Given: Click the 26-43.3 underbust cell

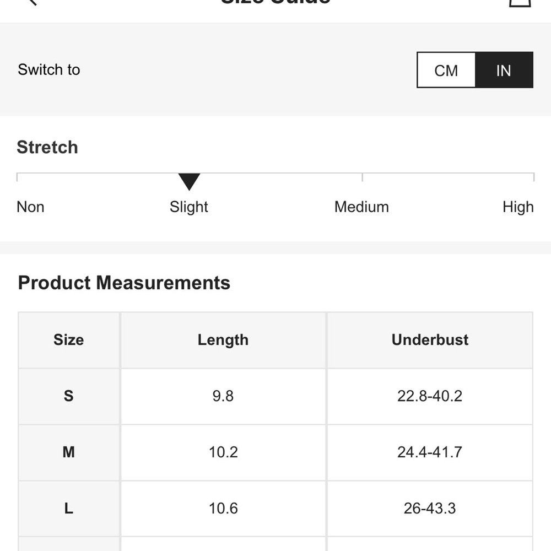Looking at the screenshot, I should point(430,509).
